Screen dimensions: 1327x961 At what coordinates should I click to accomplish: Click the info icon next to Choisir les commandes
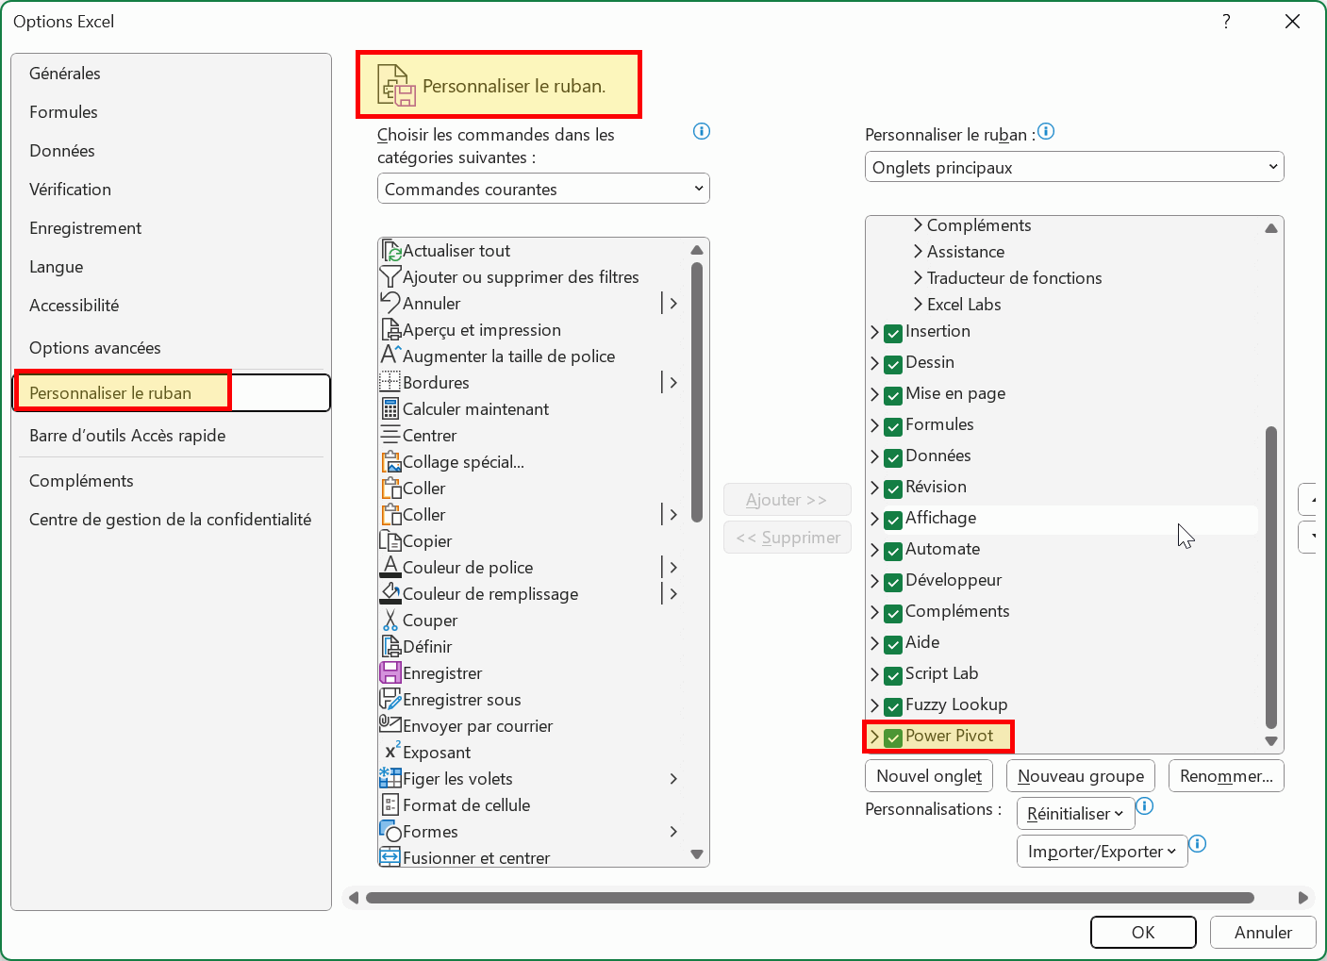pos(702,131)
